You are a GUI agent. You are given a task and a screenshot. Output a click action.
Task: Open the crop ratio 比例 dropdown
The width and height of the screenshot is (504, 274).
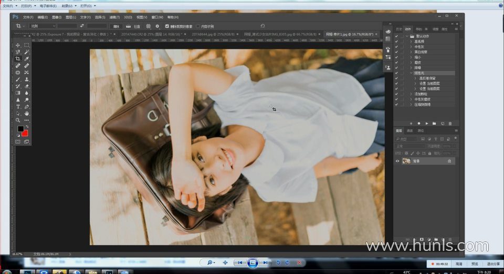43,26
